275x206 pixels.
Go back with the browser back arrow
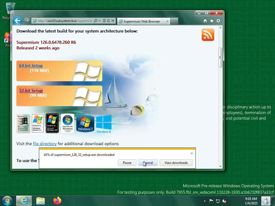click(17, 21)
